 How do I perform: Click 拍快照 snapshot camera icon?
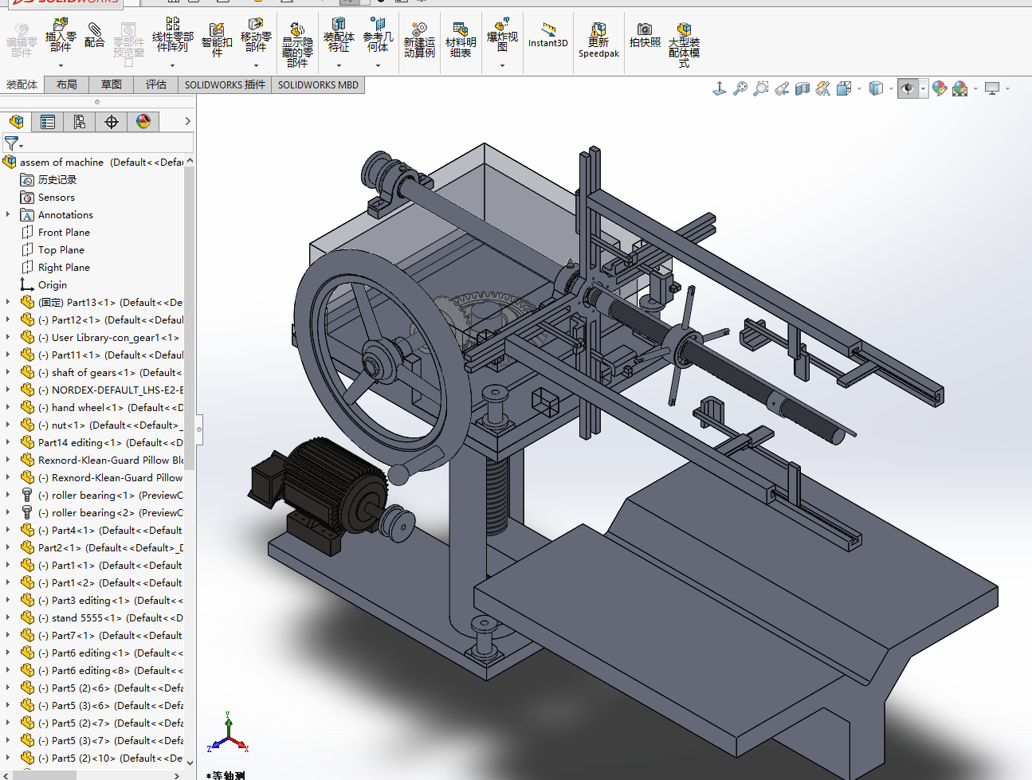click(x=645, y=36)
